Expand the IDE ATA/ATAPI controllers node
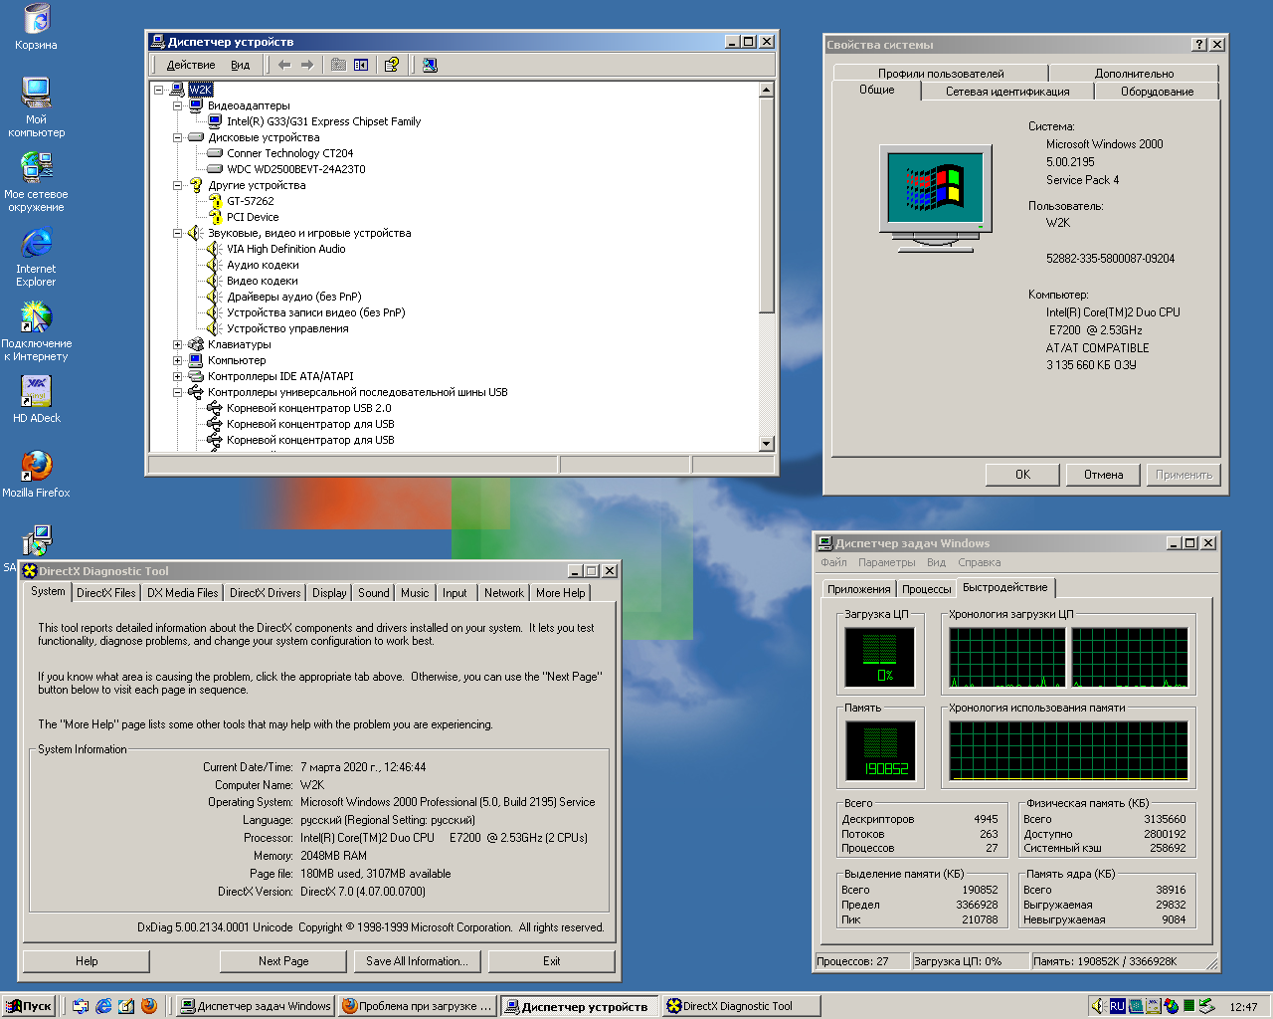1273x1019 pixels. [x=178, y=376]
